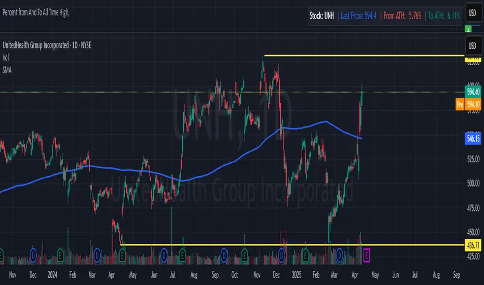This screenshot has height=285, width=484.
Task: Click the 'From ATH: 5.76%' table cell
Action: click(x=402, y=16)
